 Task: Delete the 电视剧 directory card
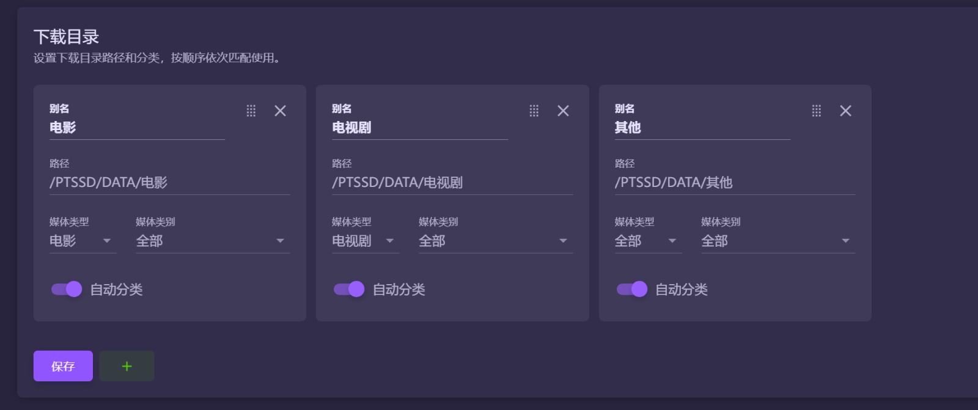563,111
